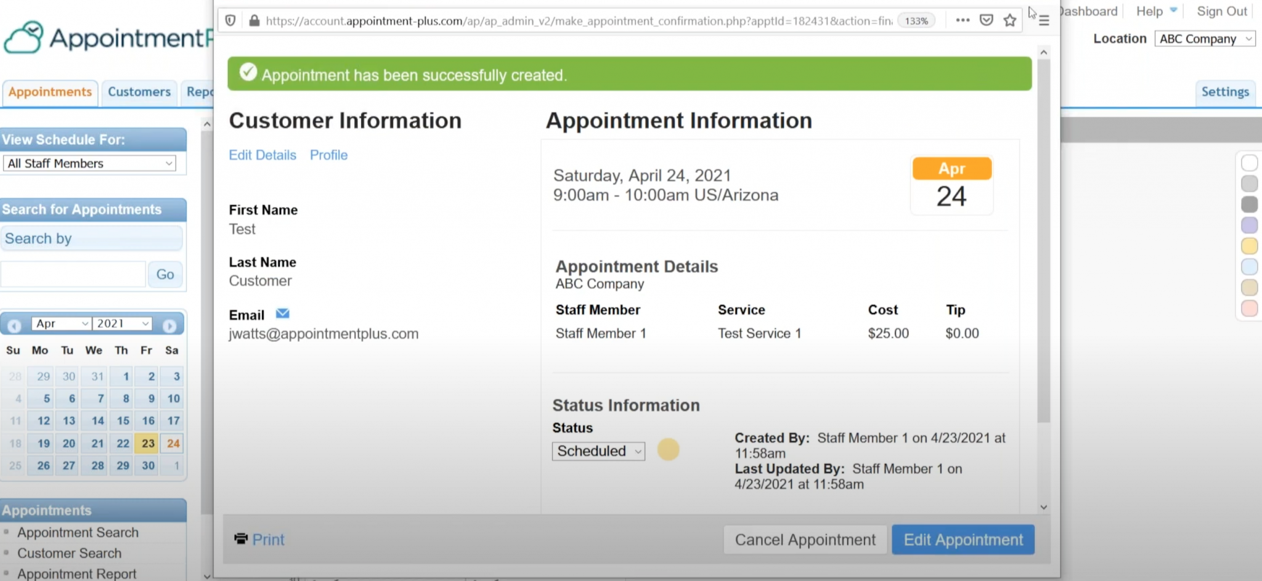Select April 23 in the calendar

click(x=148, y=443)
